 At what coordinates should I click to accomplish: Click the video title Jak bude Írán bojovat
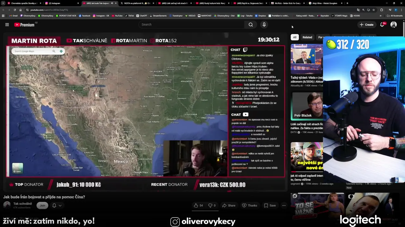(x=44, y=197)
